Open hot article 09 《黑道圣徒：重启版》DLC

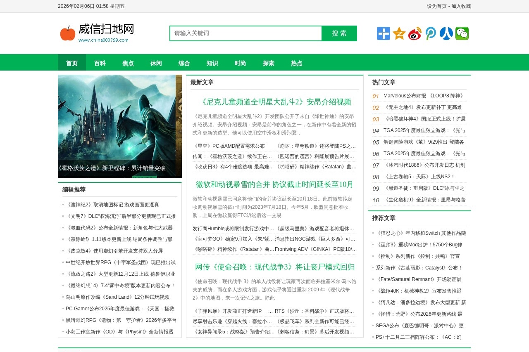(x=424, y=188)
